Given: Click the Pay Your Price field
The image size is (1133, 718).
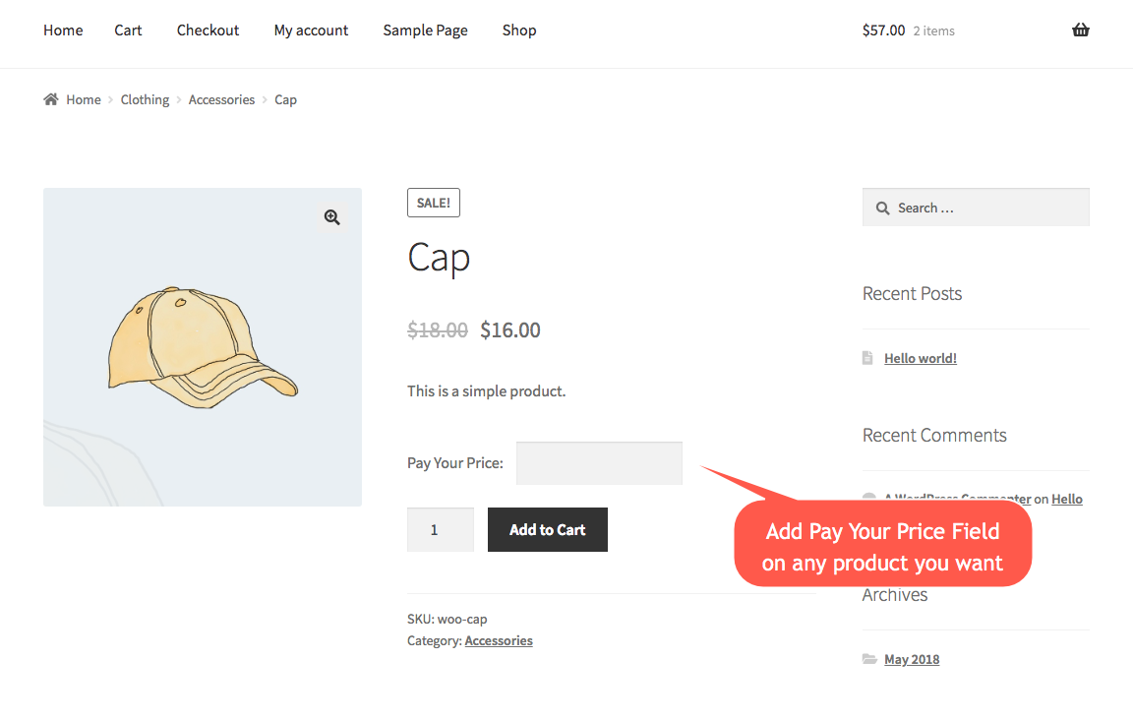Looking at the screenshot, I should [599, 462].
